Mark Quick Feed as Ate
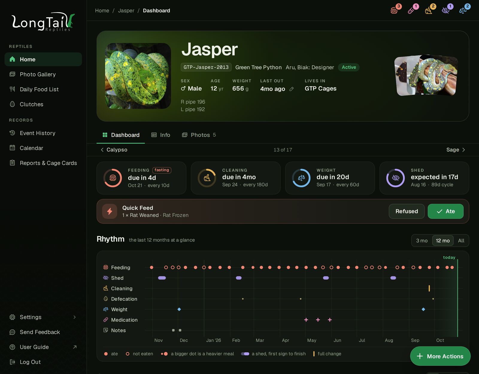Viewport: 479px width, 374px height. (x=445, y=211)
